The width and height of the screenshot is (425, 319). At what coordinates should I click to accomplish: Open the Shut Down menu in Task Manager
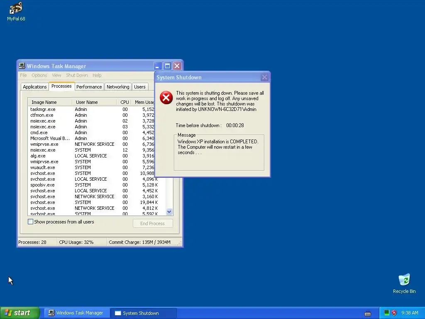[x=77, y=75]
